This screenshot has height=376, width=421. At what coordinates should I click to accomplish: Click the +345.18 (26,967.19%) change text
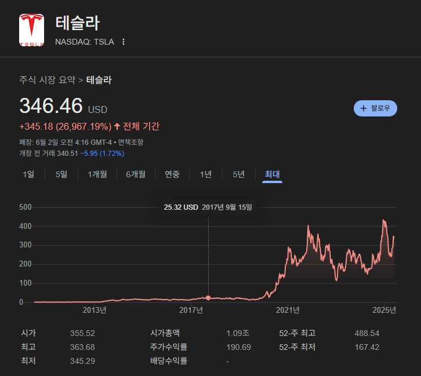tap(66, 126)
